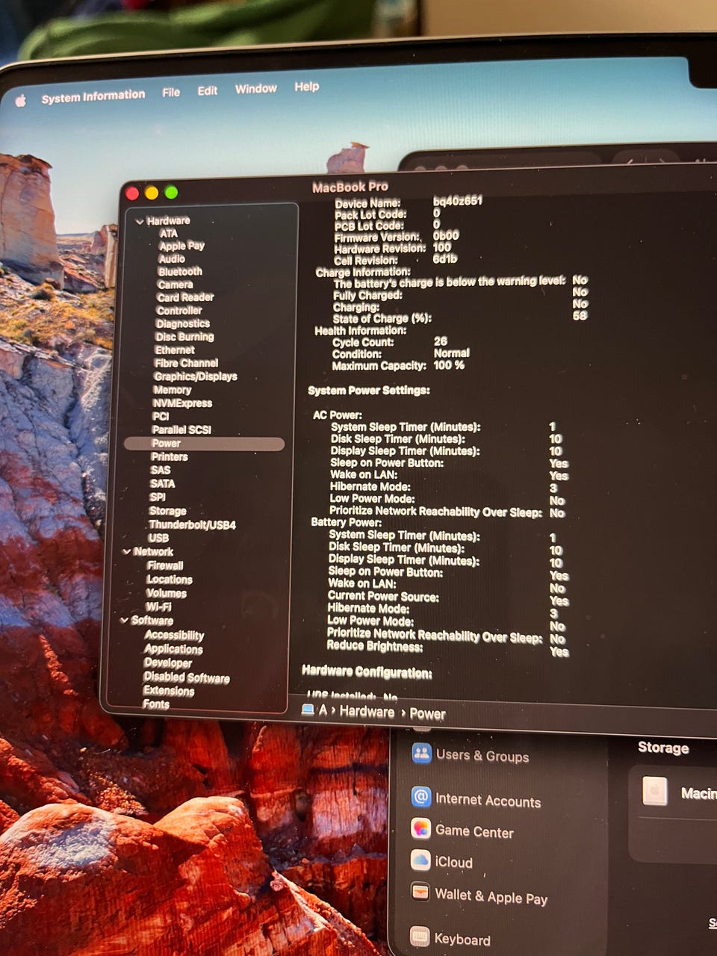Click the Users & Groups icon in Settings
Screen dimensions: 717x956
coord(421,753)
